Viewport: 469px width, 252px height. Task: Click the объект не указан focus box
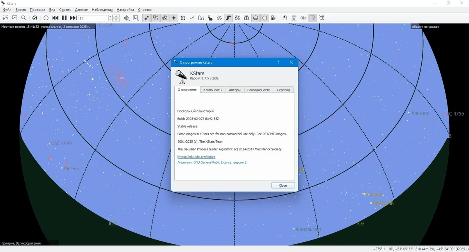tap(425, 27)
